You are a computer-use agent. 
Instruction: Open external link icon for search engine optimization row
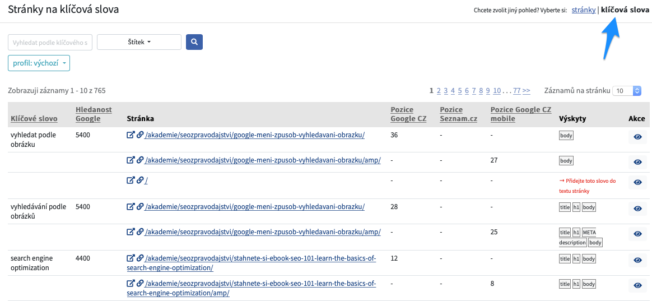tap(131, 258)
